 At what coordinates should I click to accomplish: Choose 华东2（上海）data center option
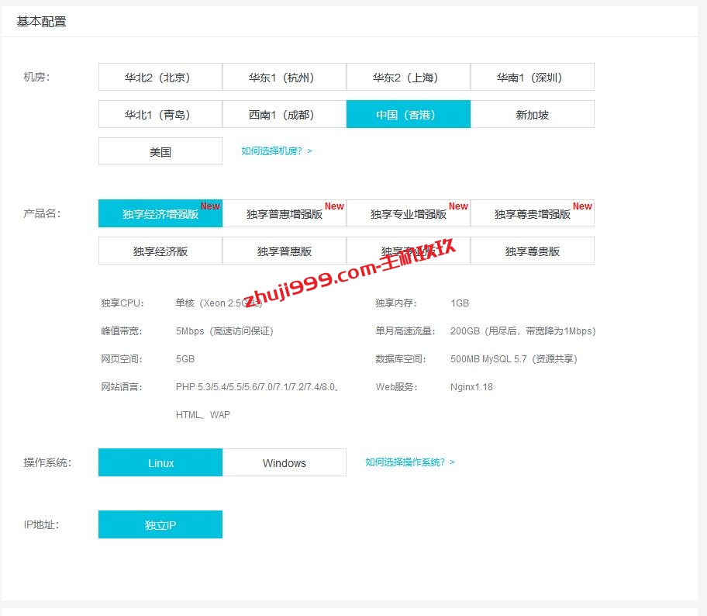(408, 77)
